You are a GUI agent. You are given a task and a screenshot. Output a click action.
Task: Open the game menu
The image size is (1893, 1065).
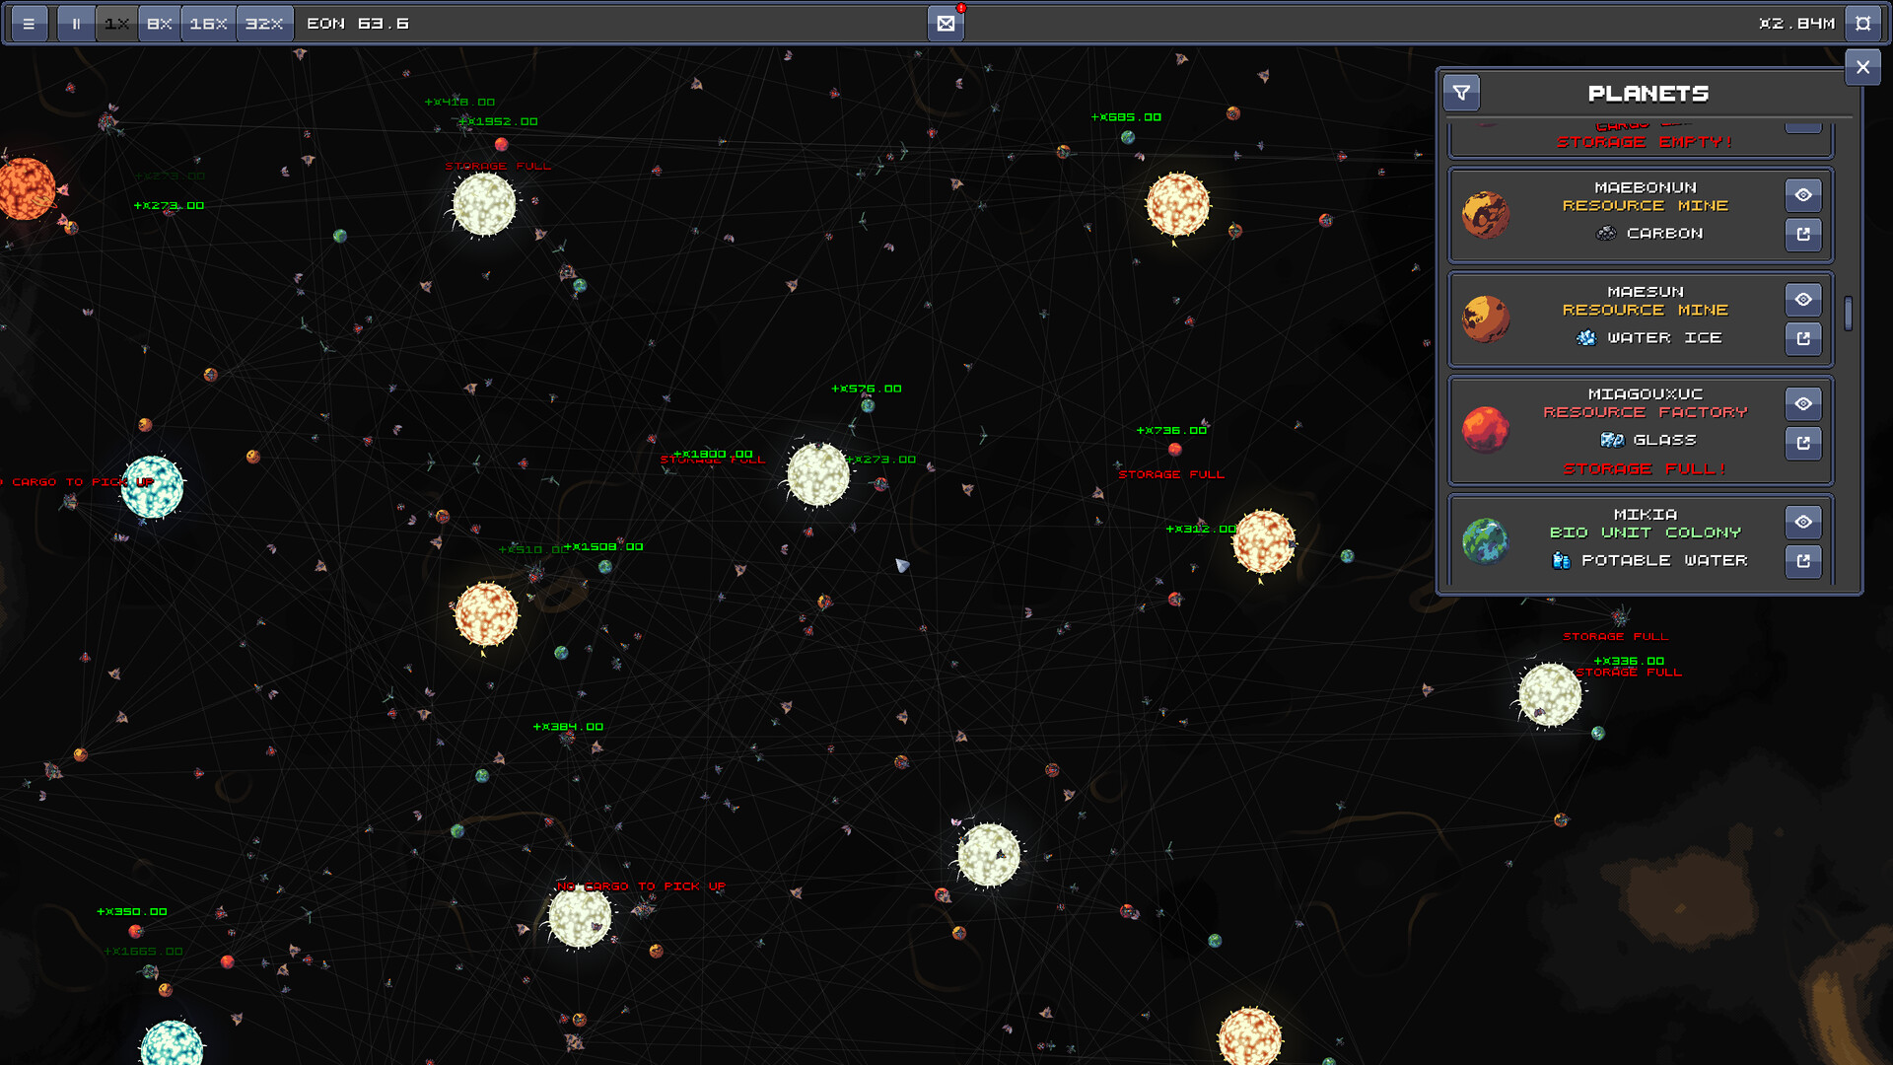tap(30, 23)
